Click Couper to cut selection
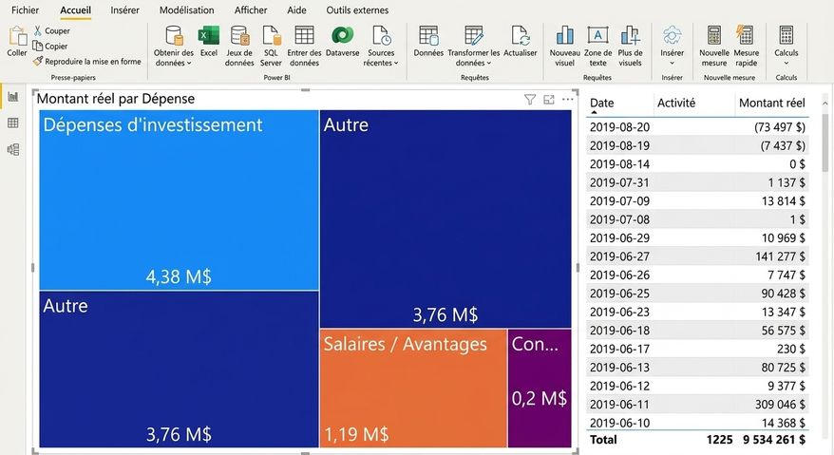834x455 pixels. pos(51,30)
